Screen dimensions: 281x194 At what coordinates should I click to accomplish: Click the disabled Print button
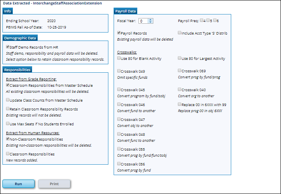click(54, 184)
